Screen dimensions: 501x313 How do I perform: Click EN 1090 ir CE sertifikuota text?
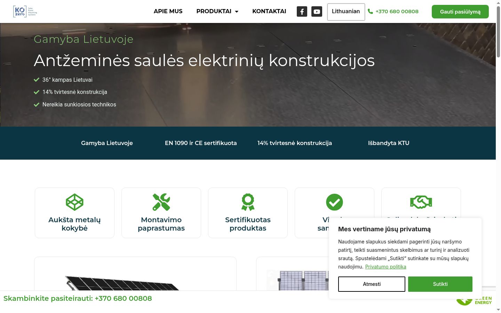tap(201, 143)
